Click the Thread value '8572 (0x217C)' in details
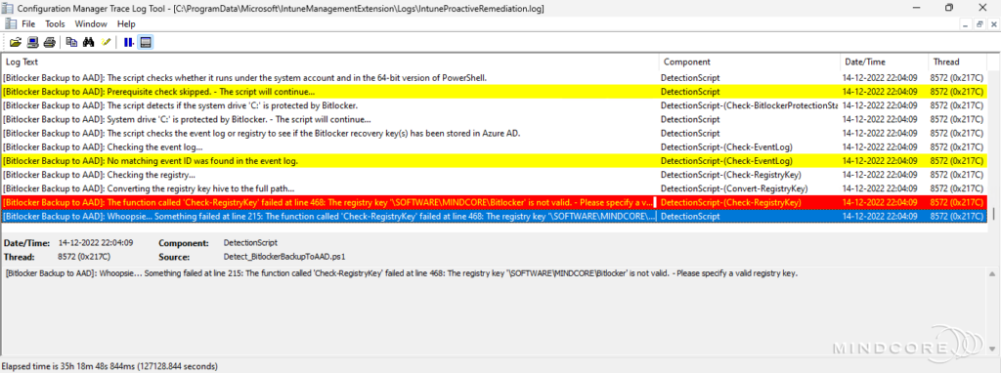 pos(84,257)
